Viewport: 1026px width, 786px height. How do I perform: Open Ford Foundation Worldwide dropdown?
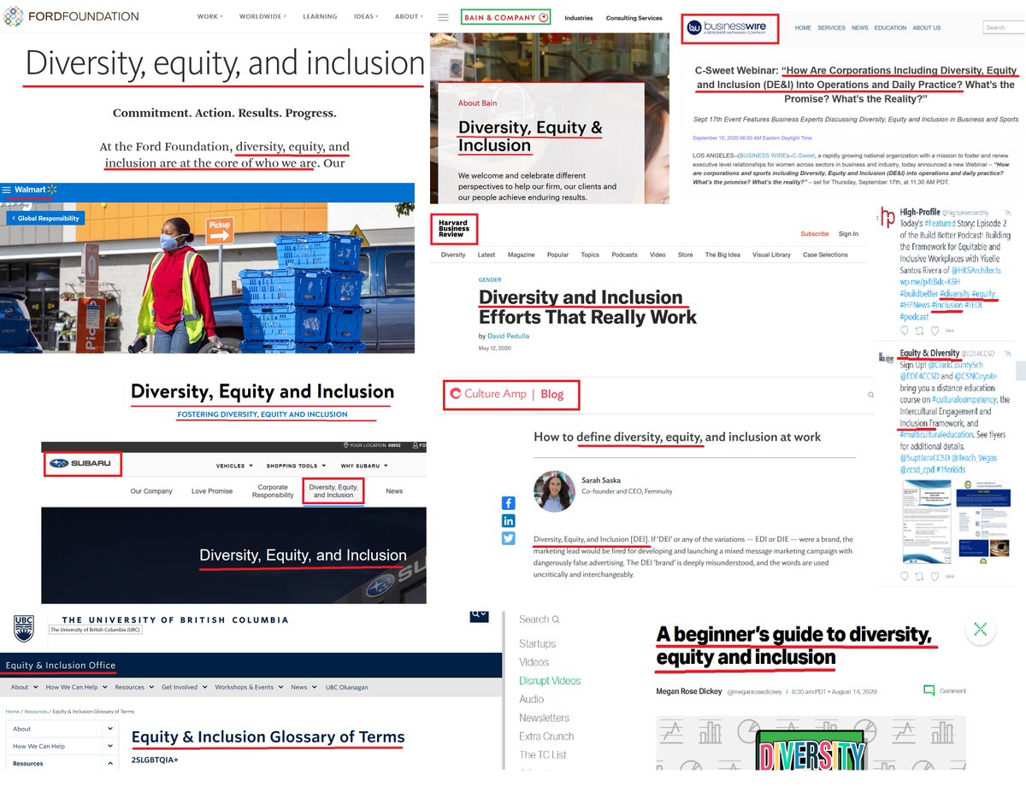[x=262, y=16]
